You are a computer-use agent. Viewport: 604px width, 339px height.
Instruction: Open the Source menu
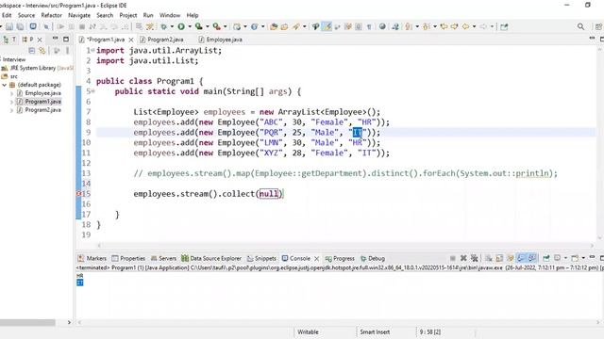pyautogui.click(x=26, y=15)
